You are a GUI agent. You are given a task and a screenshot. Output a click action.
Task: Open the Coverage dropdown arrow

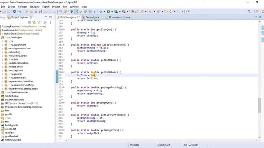[x=120, y=12]
